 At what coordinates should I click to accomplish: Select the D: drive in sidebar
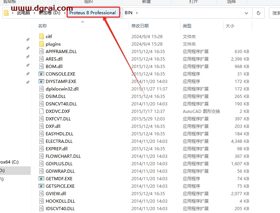click(15, 171)
